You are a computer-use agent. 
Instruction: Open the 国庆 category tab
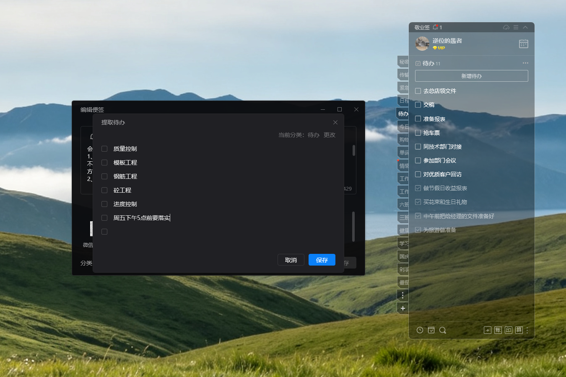tap(403, 256)
